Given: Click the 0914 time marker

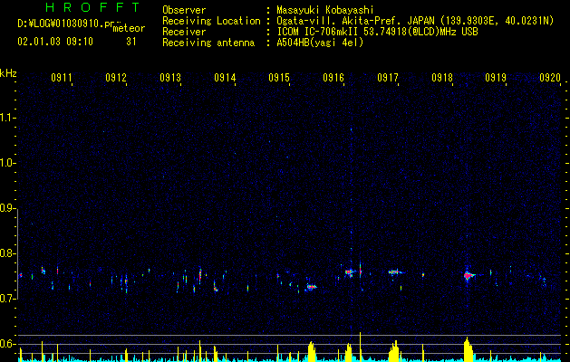Looking at the screenshot, I should coord(225,77).
